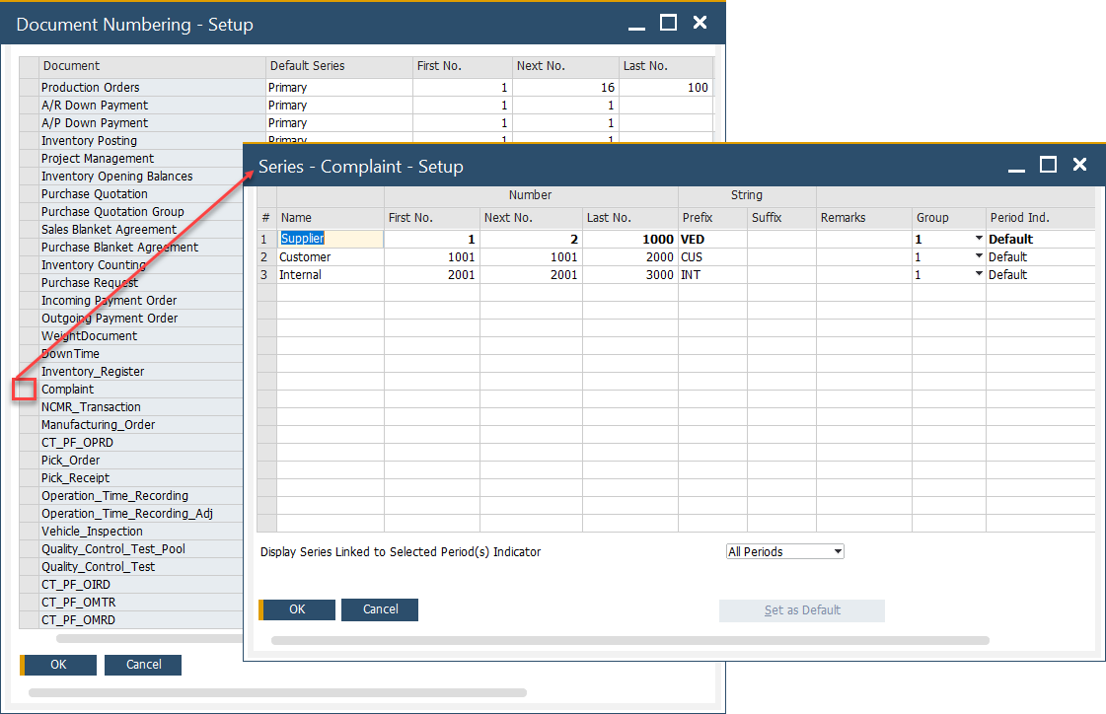This screenshot has height=714, width=1106.
Task: Select the Production Orders document row
Action: coord(152,88)
